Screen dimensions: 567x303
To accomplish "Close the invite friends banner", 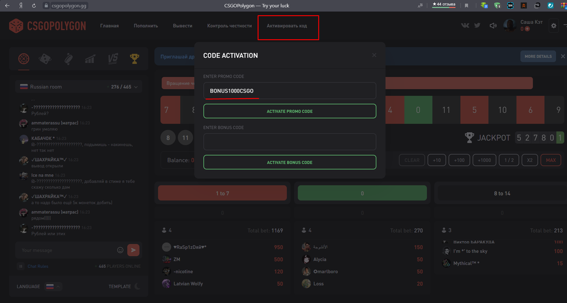I will click(x=563, y=56).
